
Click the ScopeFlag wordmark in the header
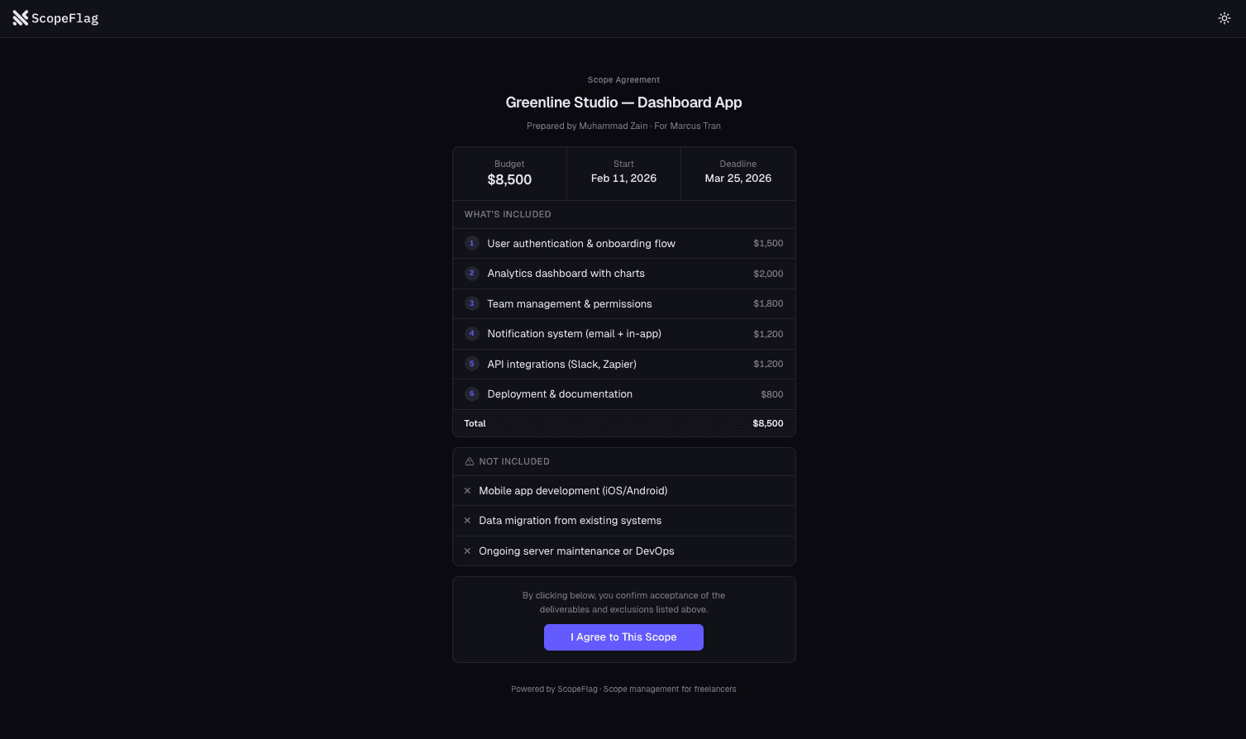point(64,17)
